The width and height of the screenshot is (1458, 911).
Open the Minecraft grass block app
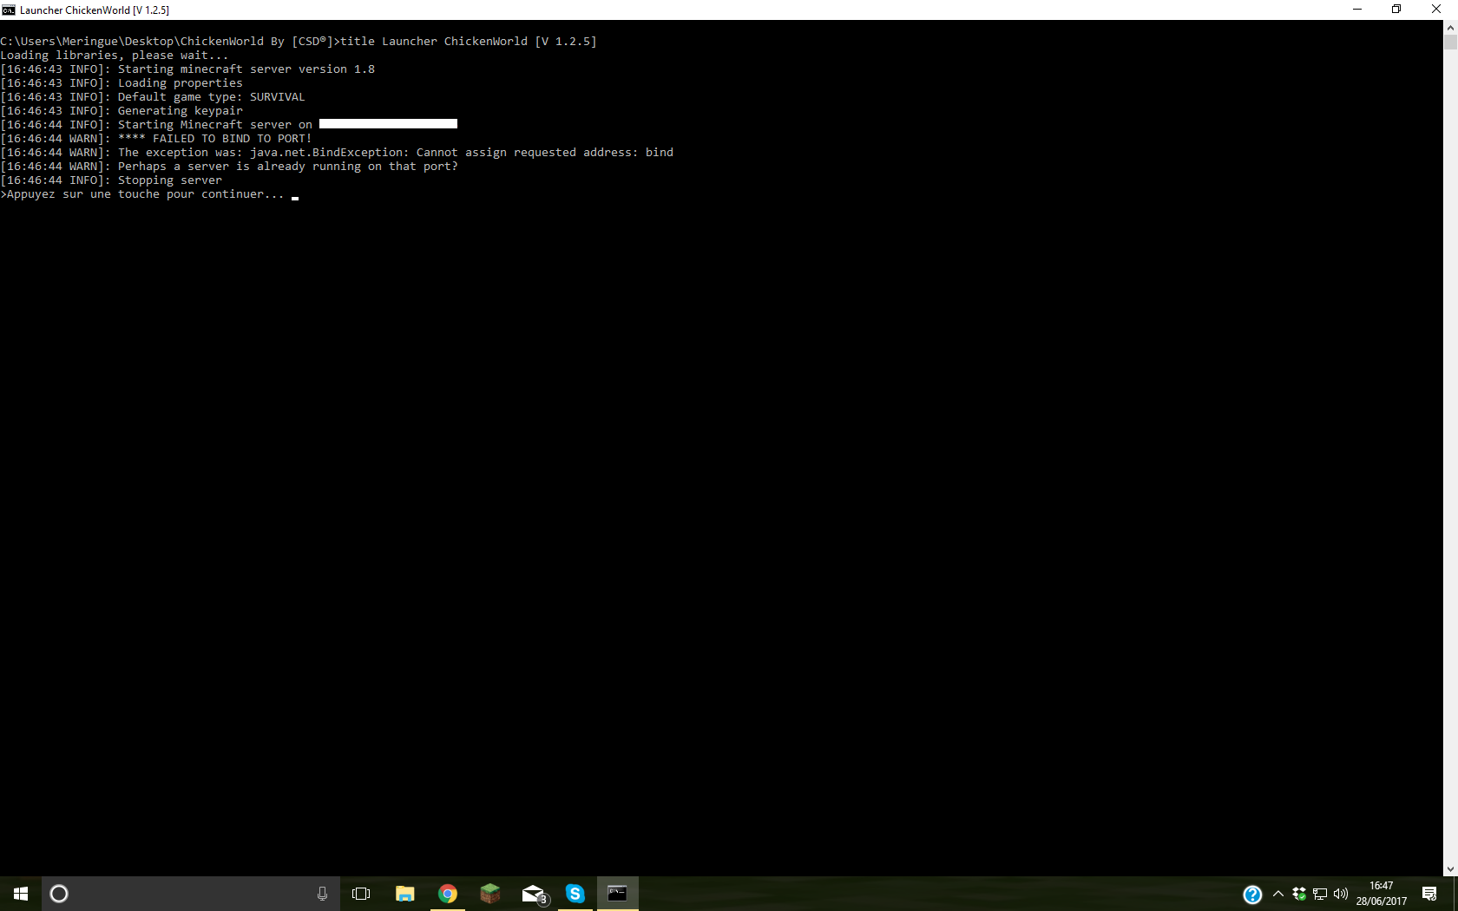(490, 894)
